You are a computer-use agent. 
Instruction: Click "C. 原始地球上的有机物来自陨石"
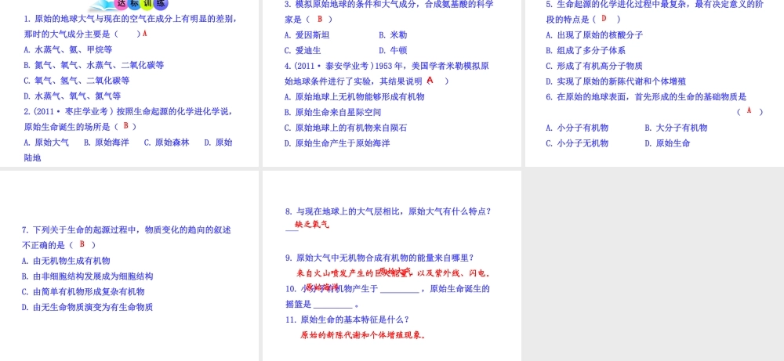[x=346, y=128]
